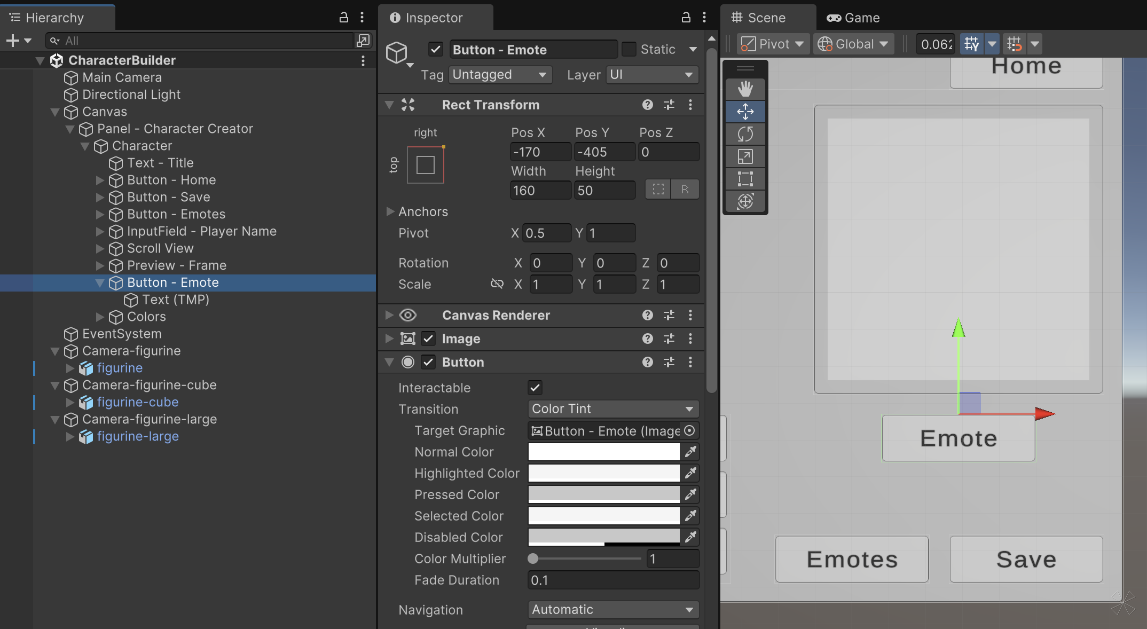The width and height of the screenshot is (1147, 629).
Task: Select Button - Emotes in hierarchy
Action: [x=176, y=214]
